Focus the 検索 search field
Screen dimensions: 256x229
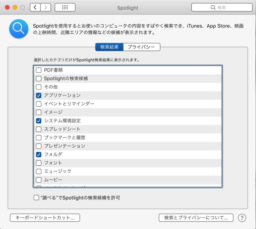[x=222, y=8]
